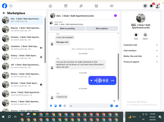
Task: Open Henrry conversation in chat list
Action: (22, 103)
